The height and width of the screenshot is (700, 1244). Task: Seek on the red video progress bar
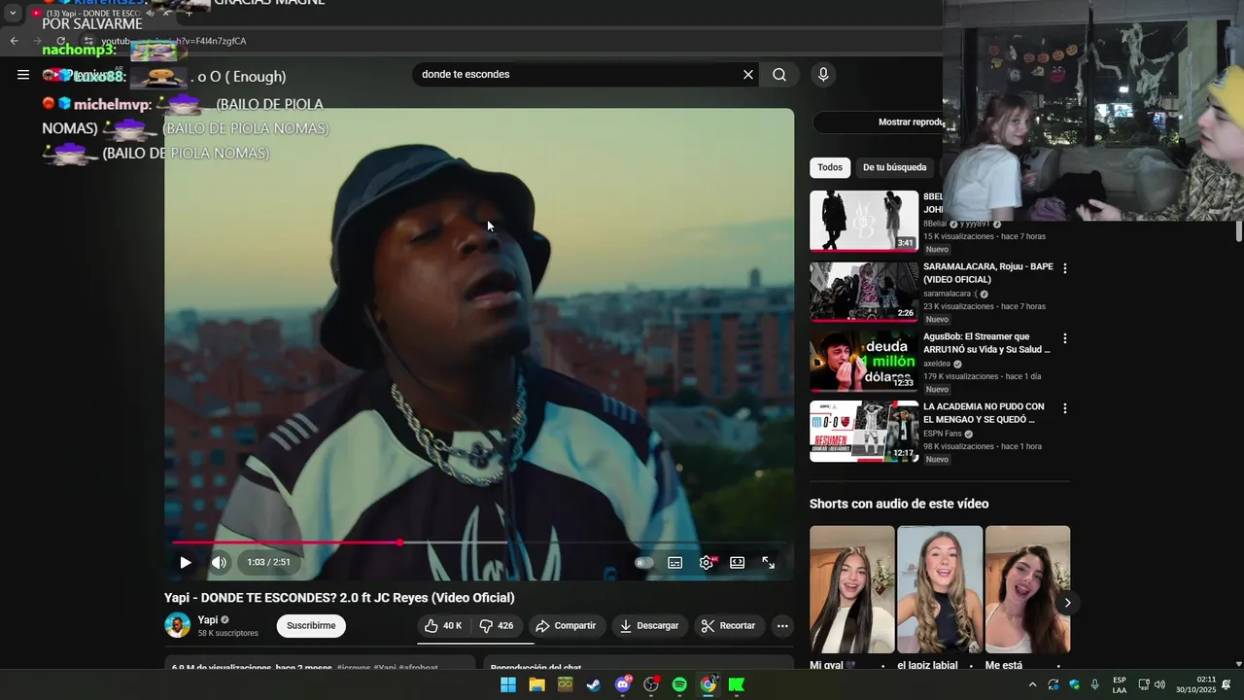(x=480, y=542)
